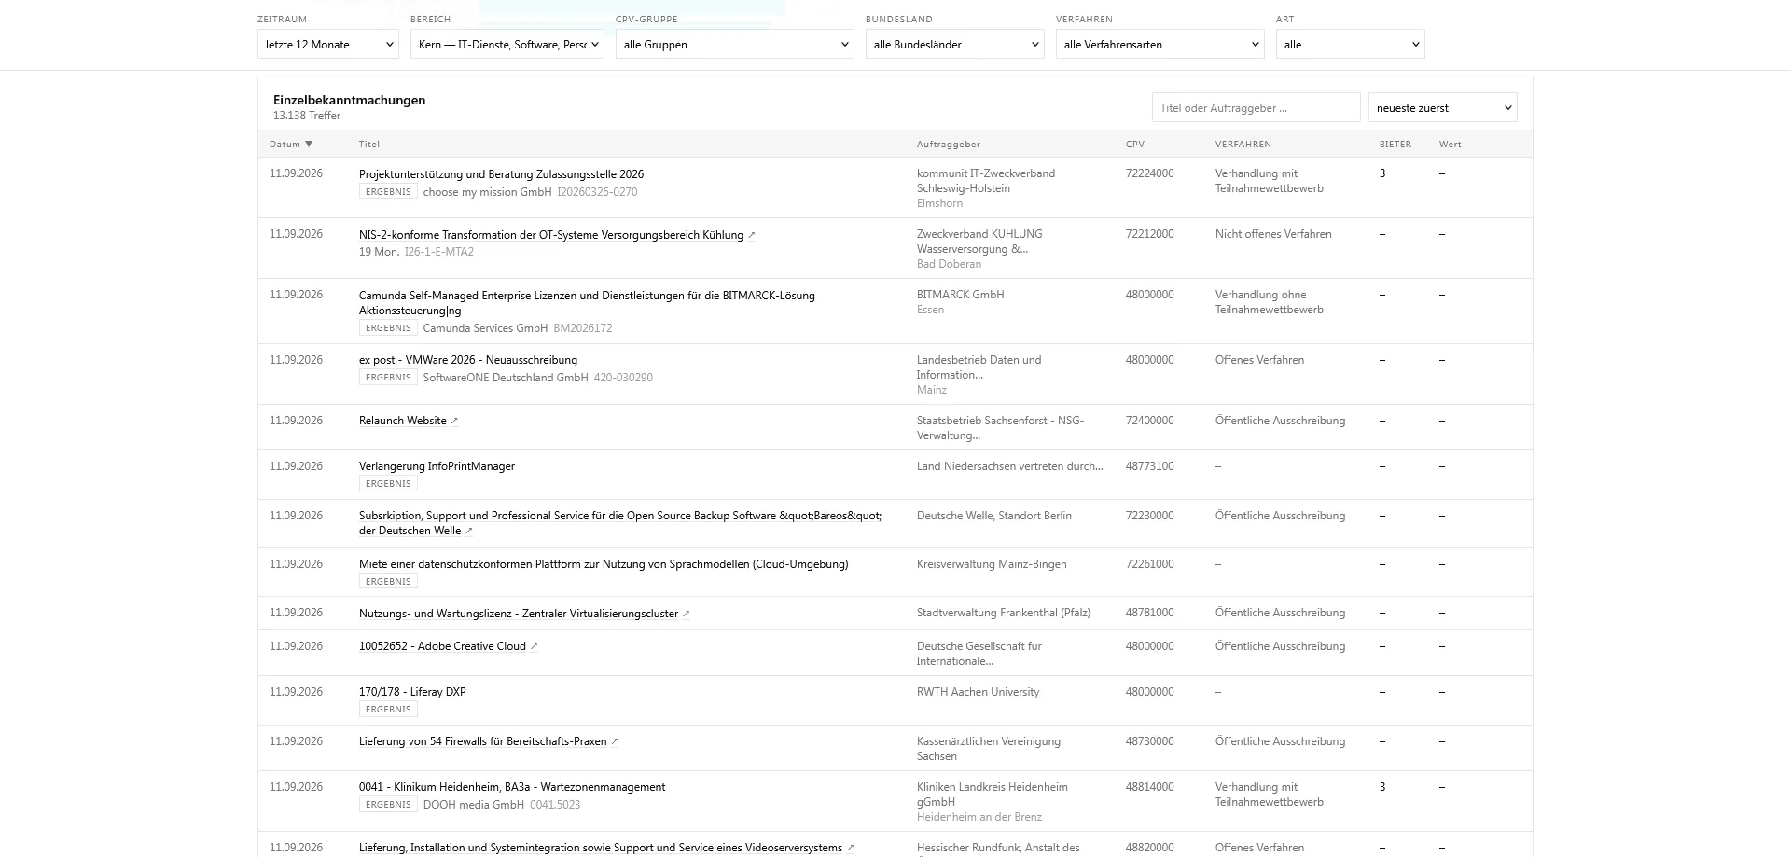The width and height of the screenshot is (1791, 857).
Task: Click external-link icon after the 54 Firewalls title
Action: click(x=615, y=741)
